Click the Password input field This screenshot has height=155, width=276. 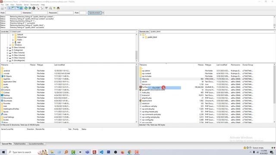(66, 12)
